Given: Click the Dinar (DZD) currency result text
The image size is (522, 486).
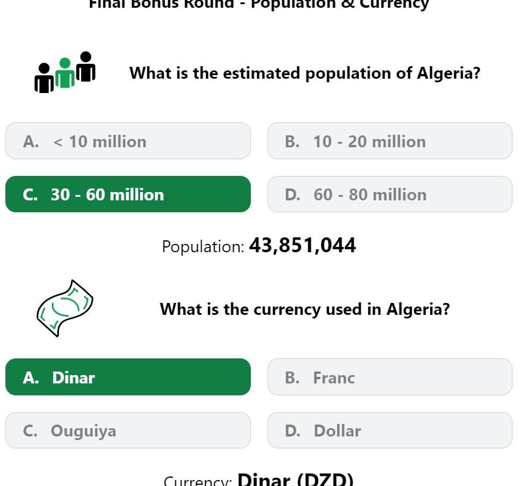Looking at the screenshot, I should [x=296, y=479].
